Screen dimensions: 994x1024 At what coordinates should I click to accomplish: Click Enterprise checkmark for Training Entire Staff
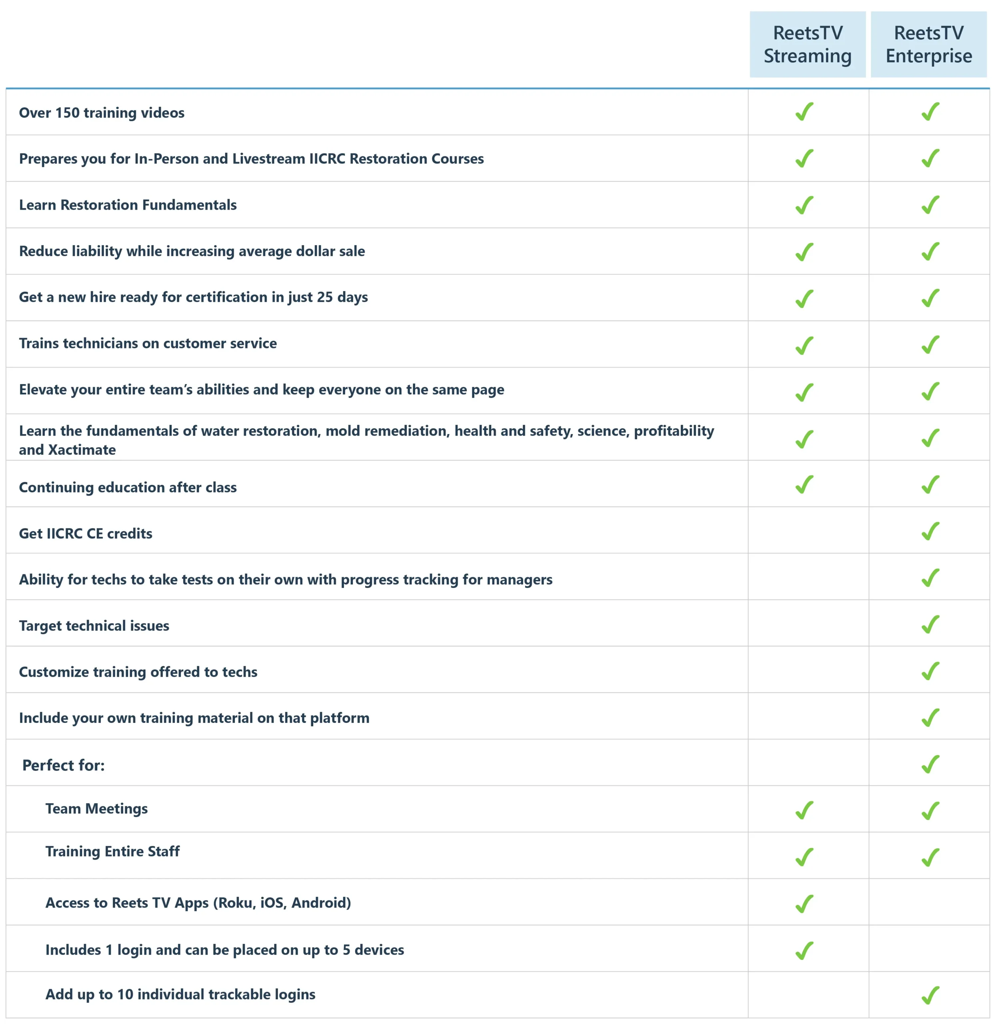coord(930,857)
